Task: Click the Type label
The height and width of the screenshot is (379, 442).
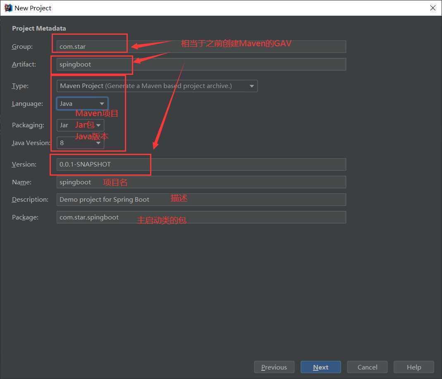Action: tap(20, 86)
